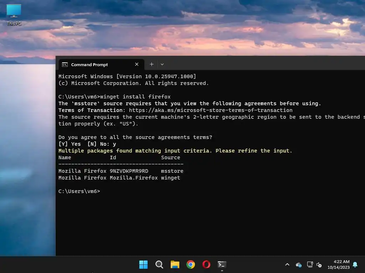Show hidden system tray icons
The image size is (365, 273).
(x=287, y=264)
